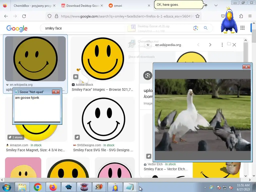Close the ChomikBox tab
The image size is (256, 192).
pyautogui.click(x=54, y=5)
